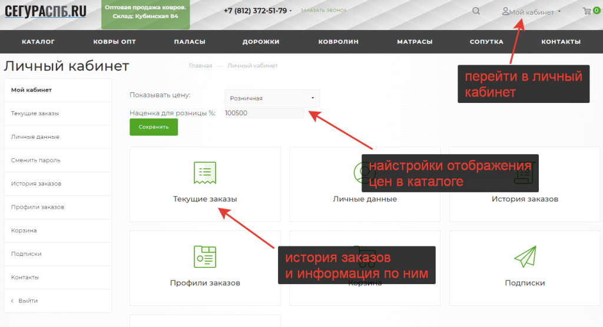
Task: Open the КОВРОЛИН menu item
Action: coord(338,42)
